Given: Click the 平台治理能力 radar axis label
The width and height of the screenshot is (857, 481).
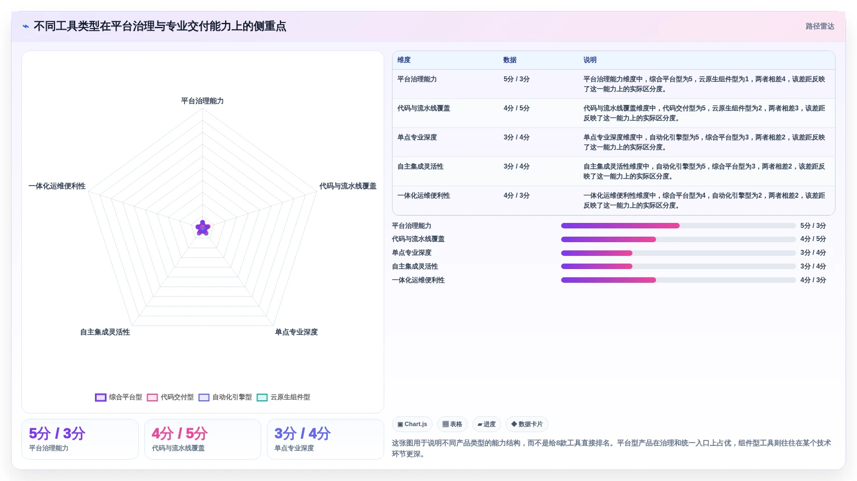Looking at the screenshot, I should point(203,101).
